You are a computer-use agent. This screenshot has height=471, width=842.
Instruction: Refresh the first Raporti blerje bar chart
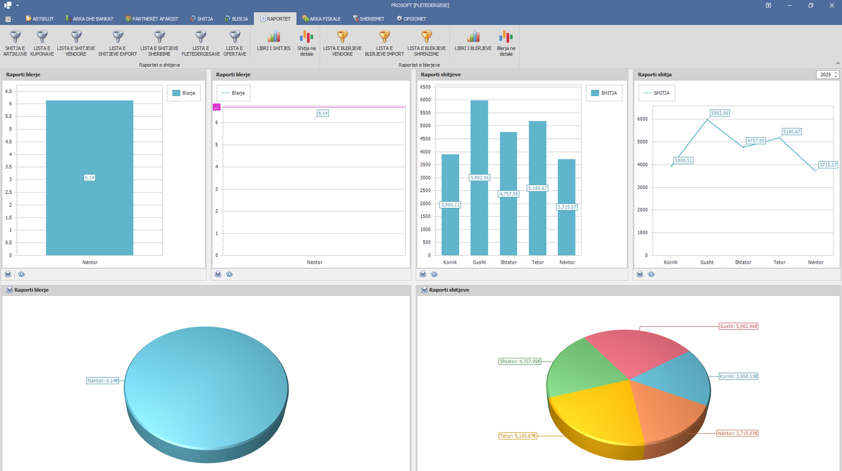(22, 274)
